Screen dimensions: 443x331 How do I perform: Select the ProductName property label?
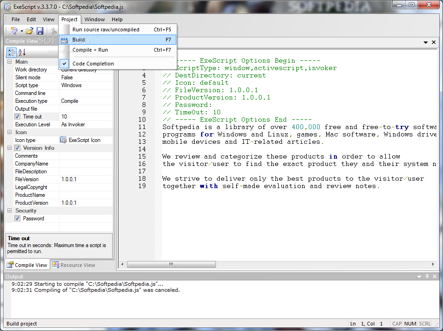[30, 195]
